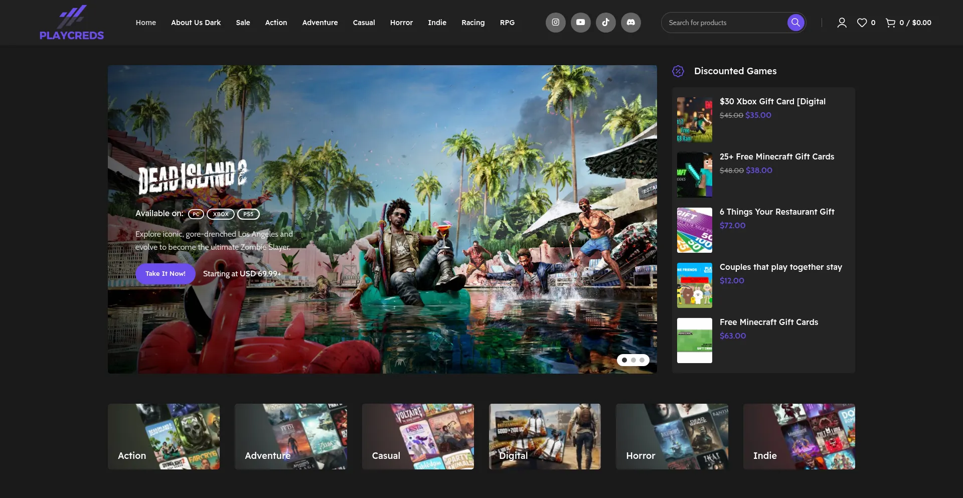This screenshot has width=963, height=498.
Task: Open the Digital category card
Action: coord(545,436)
